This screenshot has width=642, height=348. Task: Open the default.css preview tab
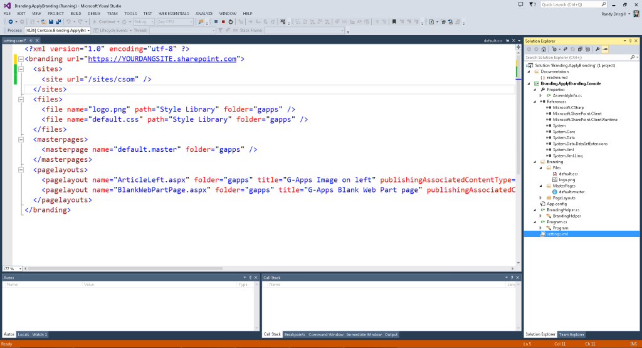(x=493, y=41)
